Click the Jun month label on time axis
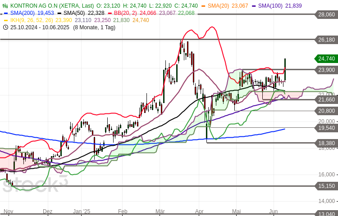The image size is (338, 216). coord(274,211)
